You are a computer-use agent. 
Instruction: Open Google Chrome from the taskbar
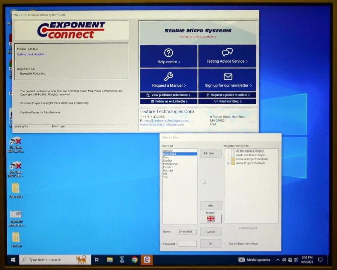coord(135,260)
